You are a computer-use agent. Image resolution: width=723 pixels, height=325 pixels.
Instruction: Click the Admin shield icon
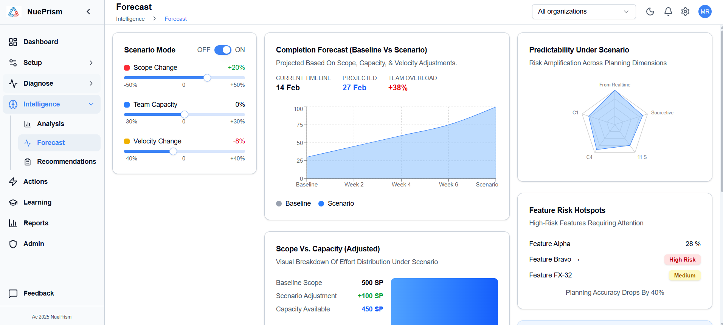(13, 244)
